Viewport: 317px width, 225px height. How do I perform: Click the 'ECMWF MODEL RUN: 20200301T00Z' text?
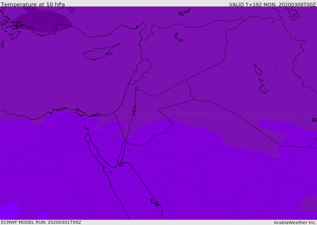[41, 222]
